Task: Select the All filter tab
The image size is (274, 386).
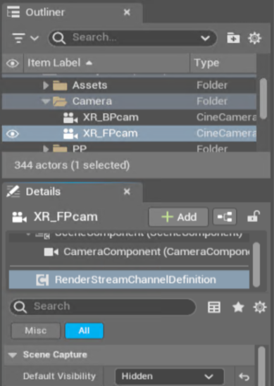Action: point(85,330)
